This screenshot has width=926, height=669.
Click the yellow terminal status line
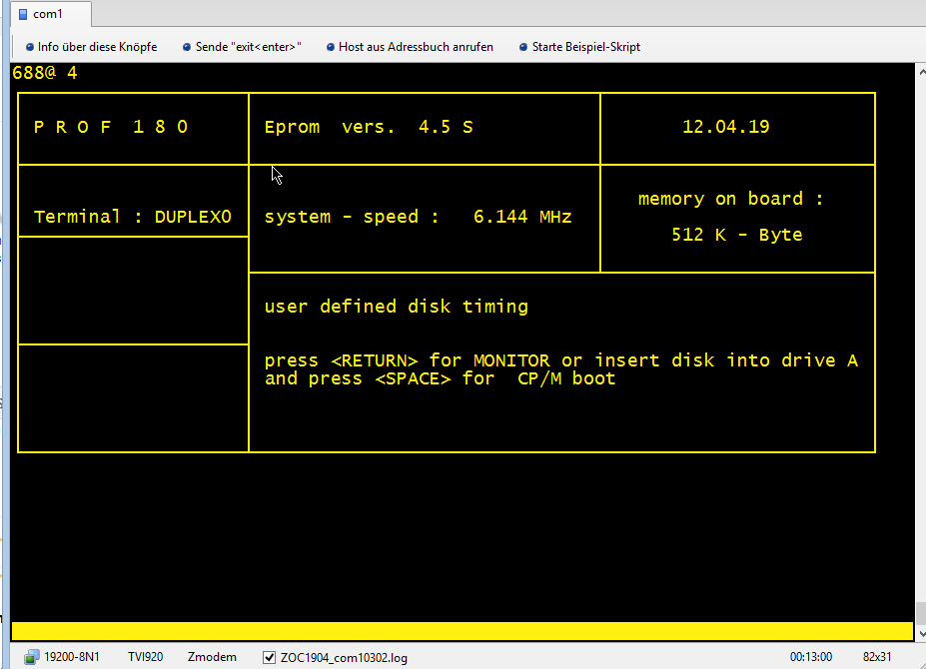(x=462, y=631)
